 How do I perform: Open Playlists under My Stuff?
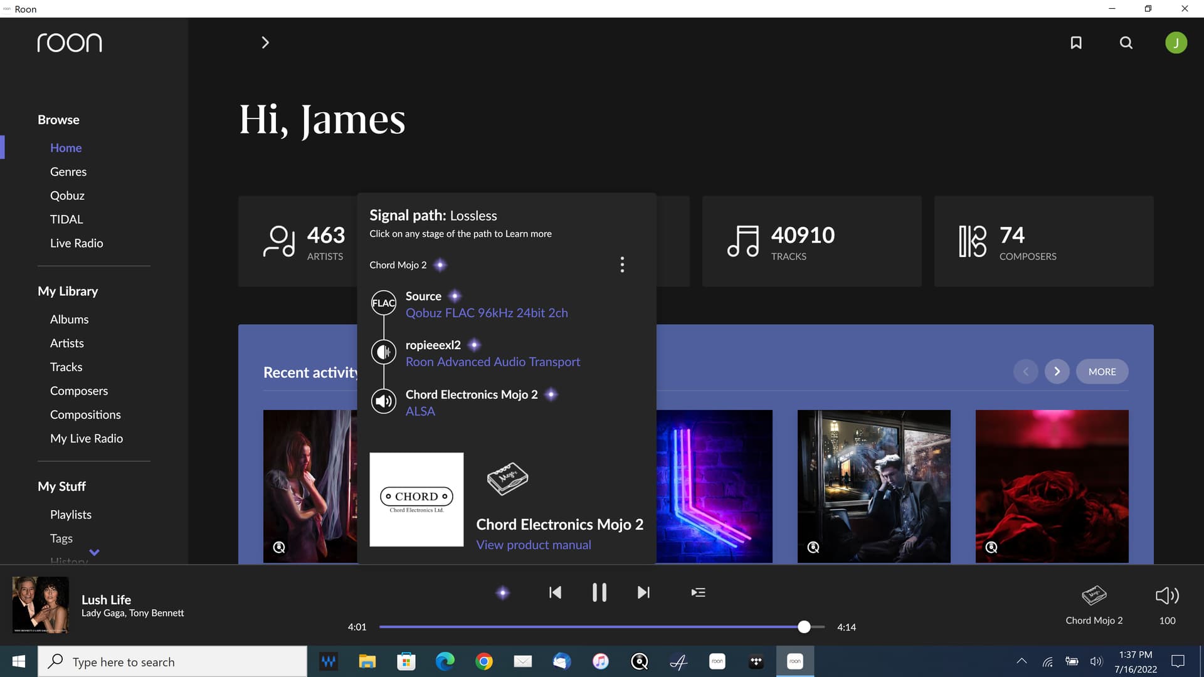71,514
